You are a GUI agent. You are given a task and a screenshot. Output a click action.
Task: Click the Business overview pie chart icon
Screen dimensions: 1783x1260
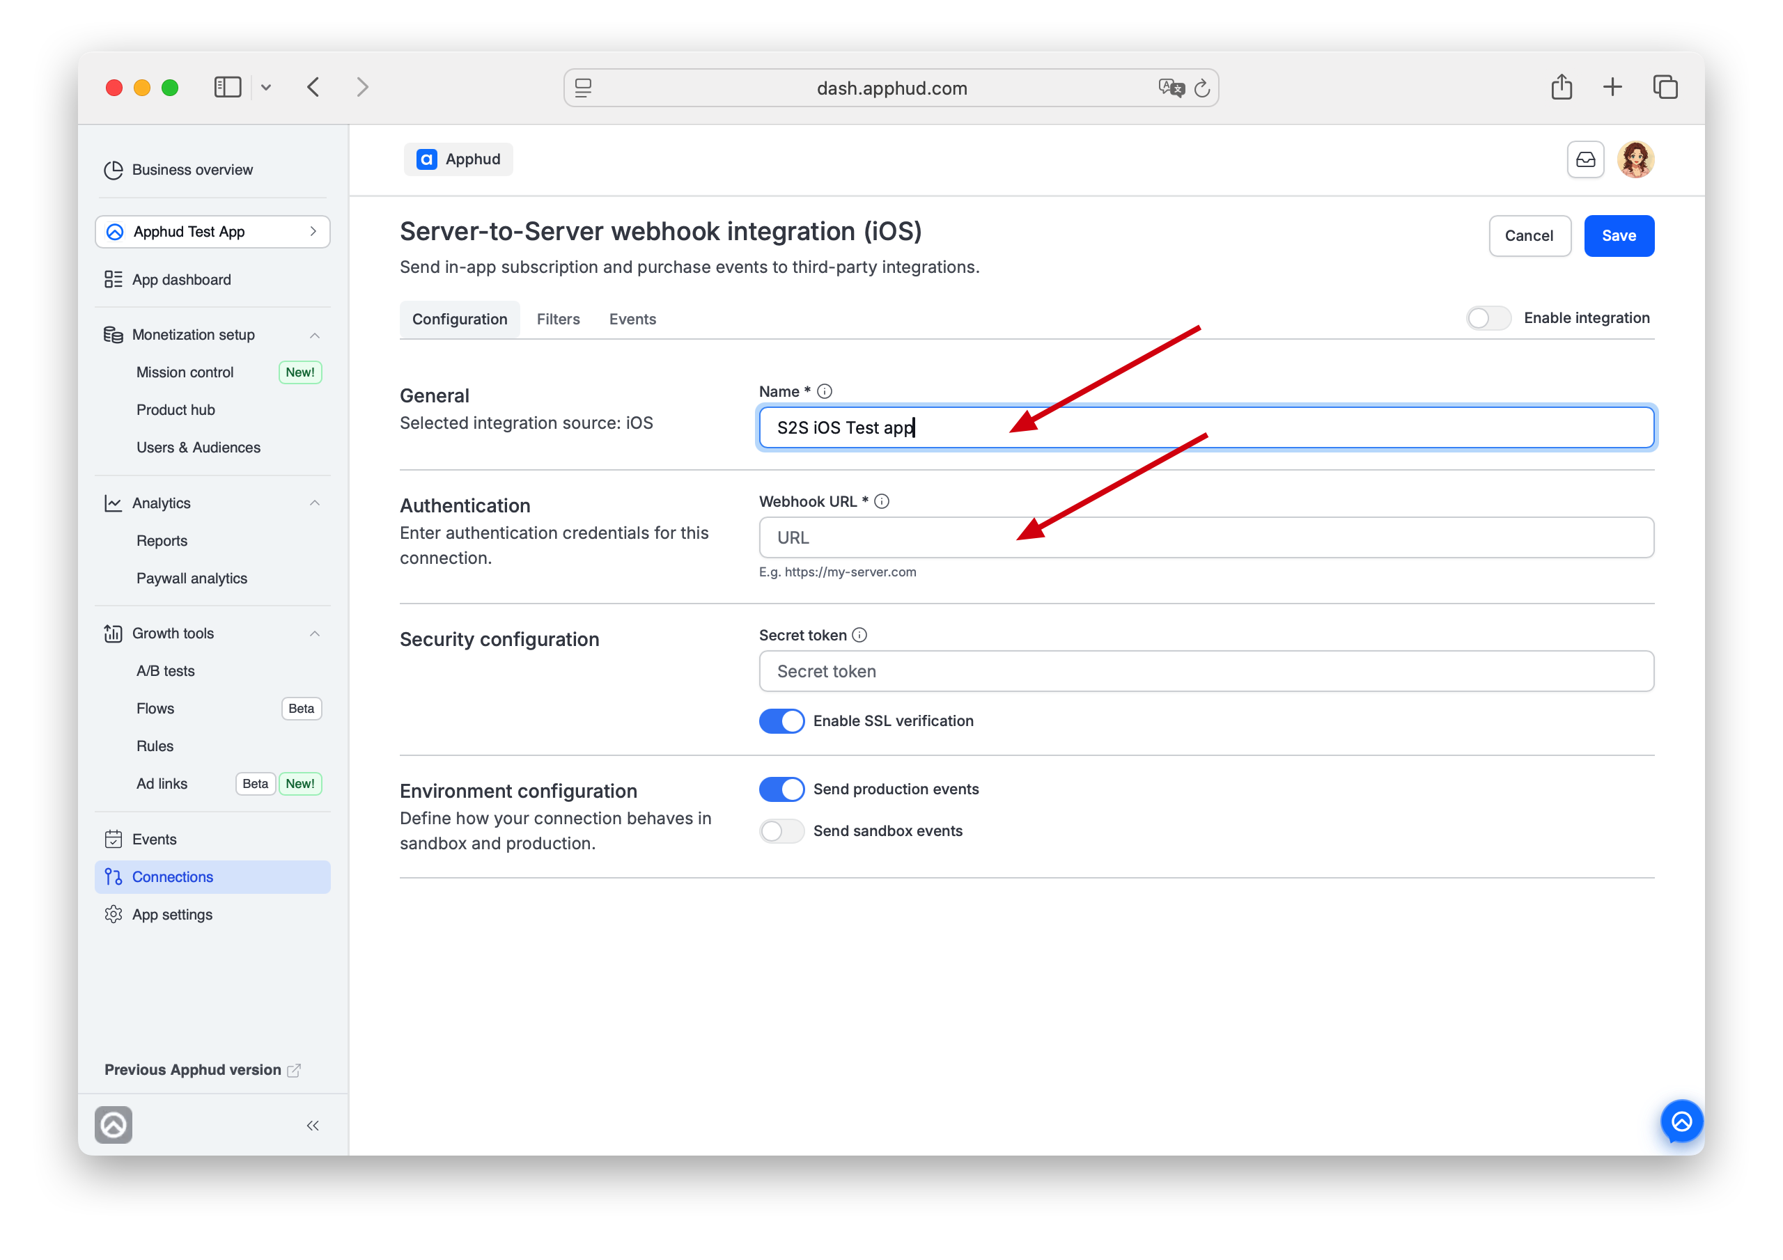[114, 170]
